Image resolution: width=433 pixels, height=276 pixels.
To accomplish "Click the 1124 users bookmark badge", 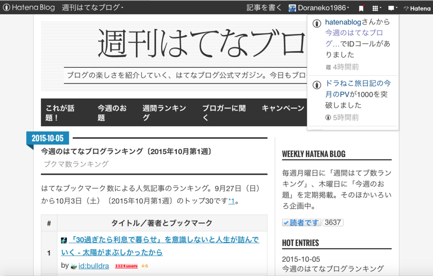I will tap(126, 266).
